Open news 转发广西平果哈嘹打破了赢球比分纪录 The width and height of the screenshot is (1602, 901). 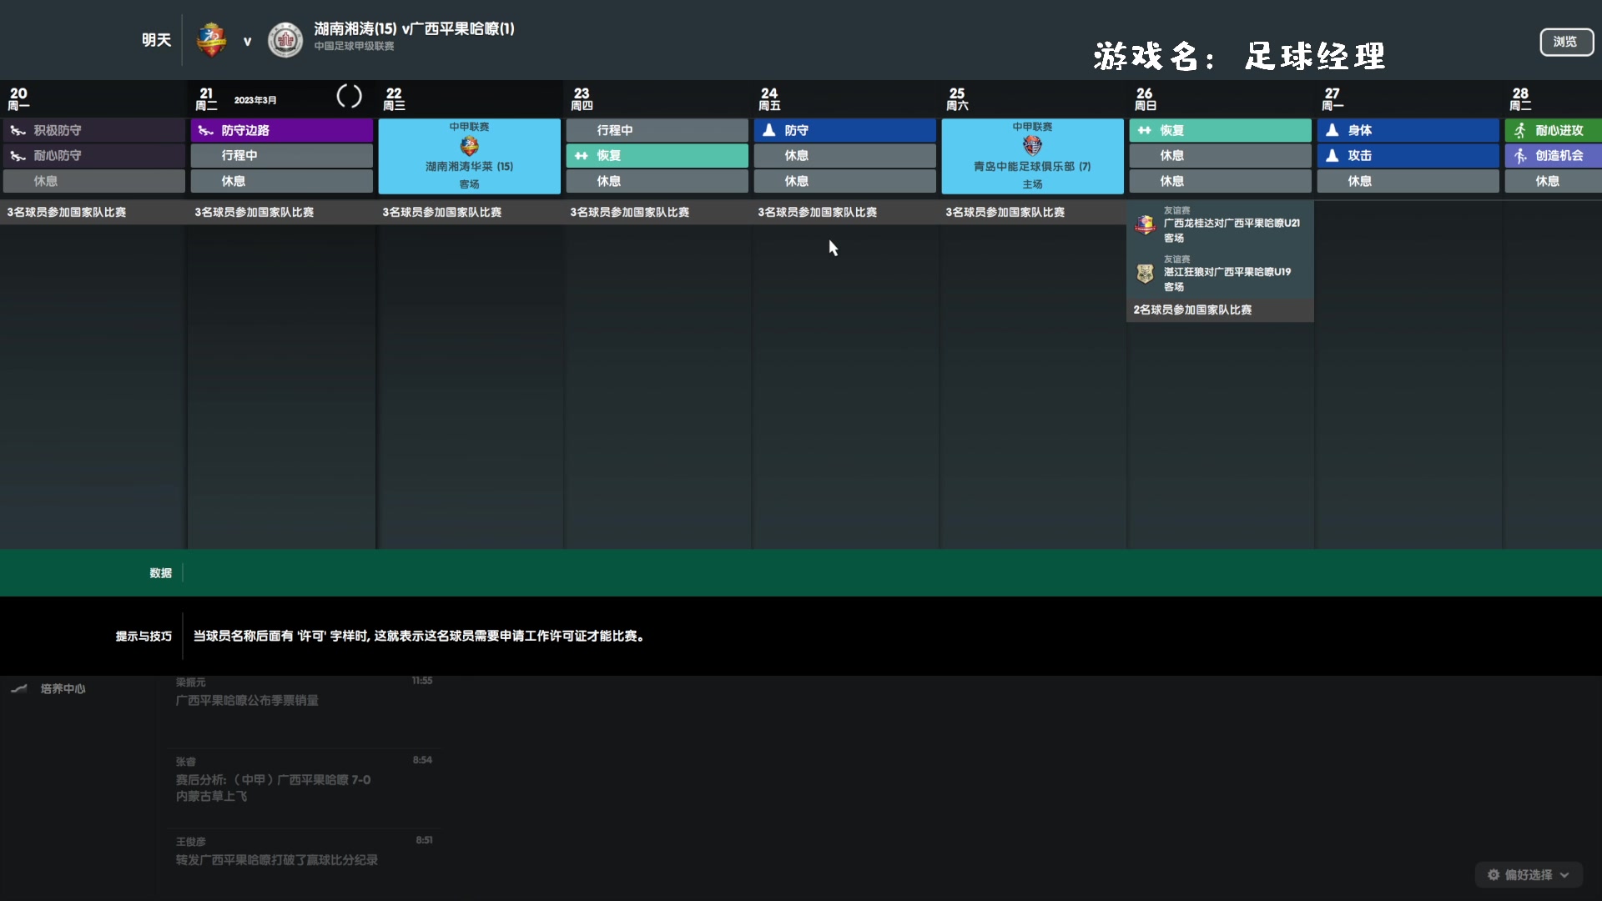pos(276,860)
